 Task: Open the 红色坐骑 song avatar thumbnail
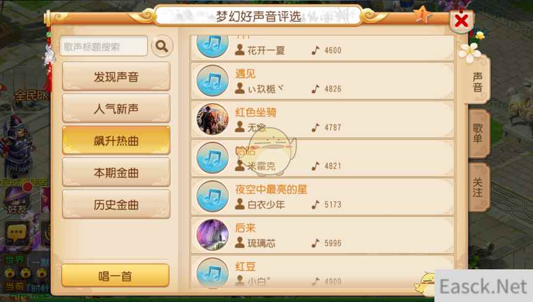click(213, 119)
